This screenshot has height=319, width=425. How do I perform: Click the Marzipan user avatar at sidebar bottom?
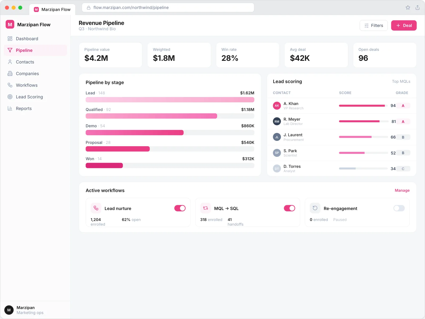(x=9, y=310)
